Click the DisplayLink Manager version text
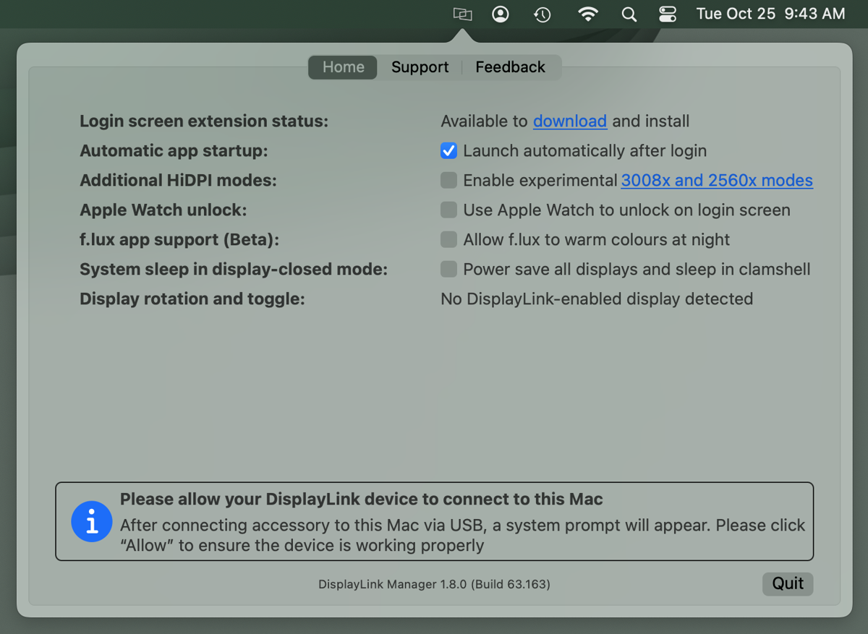Viewport: 868px width, 634px height. pos(434,584)
